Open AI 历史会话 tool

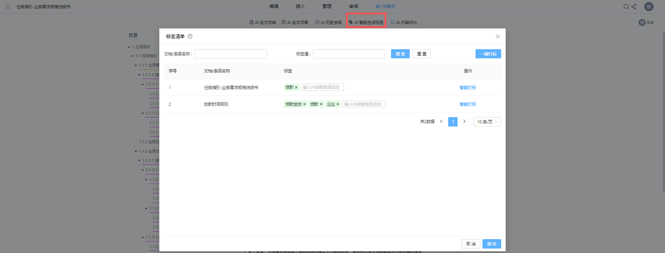point(328,22)
